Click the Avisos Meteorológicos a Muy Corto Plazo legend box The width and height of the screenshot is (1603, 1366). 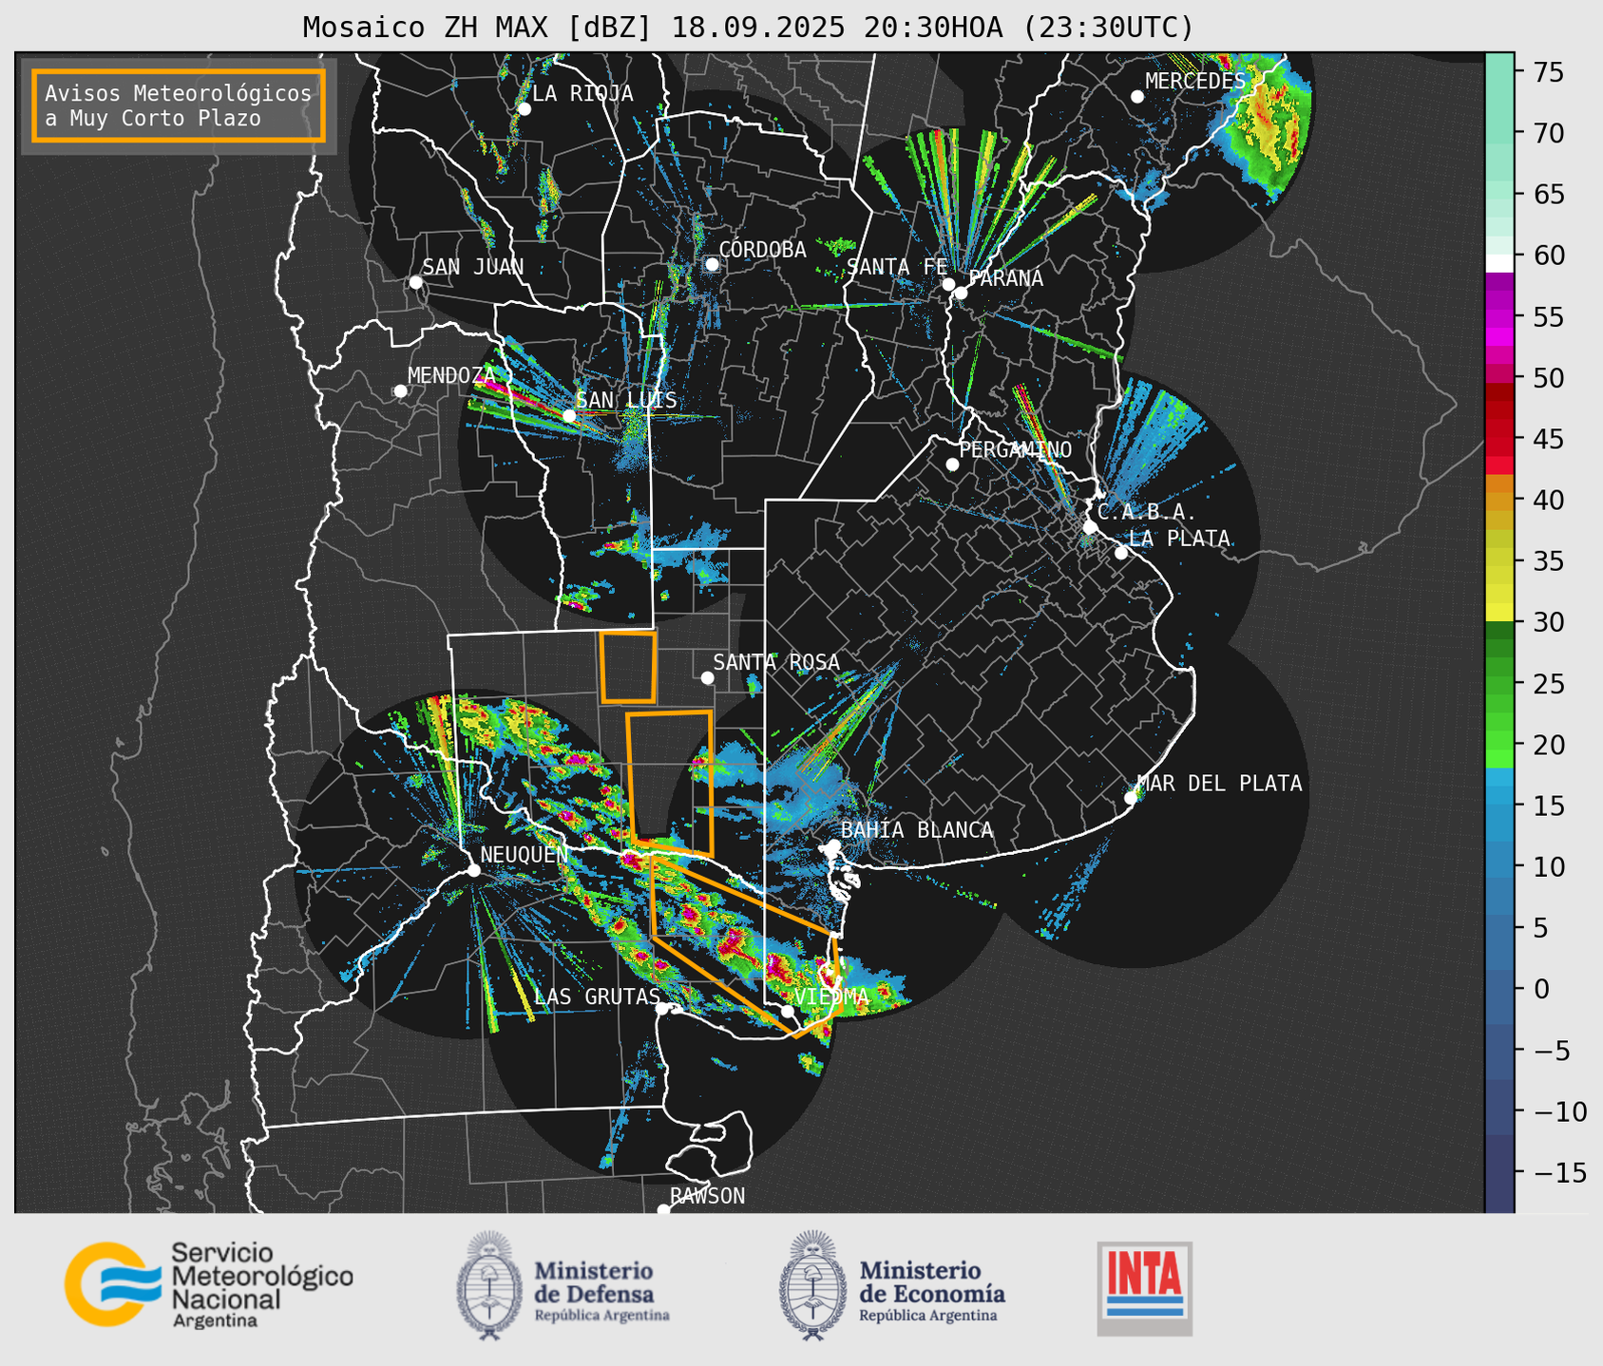click(x=179, y=105)
